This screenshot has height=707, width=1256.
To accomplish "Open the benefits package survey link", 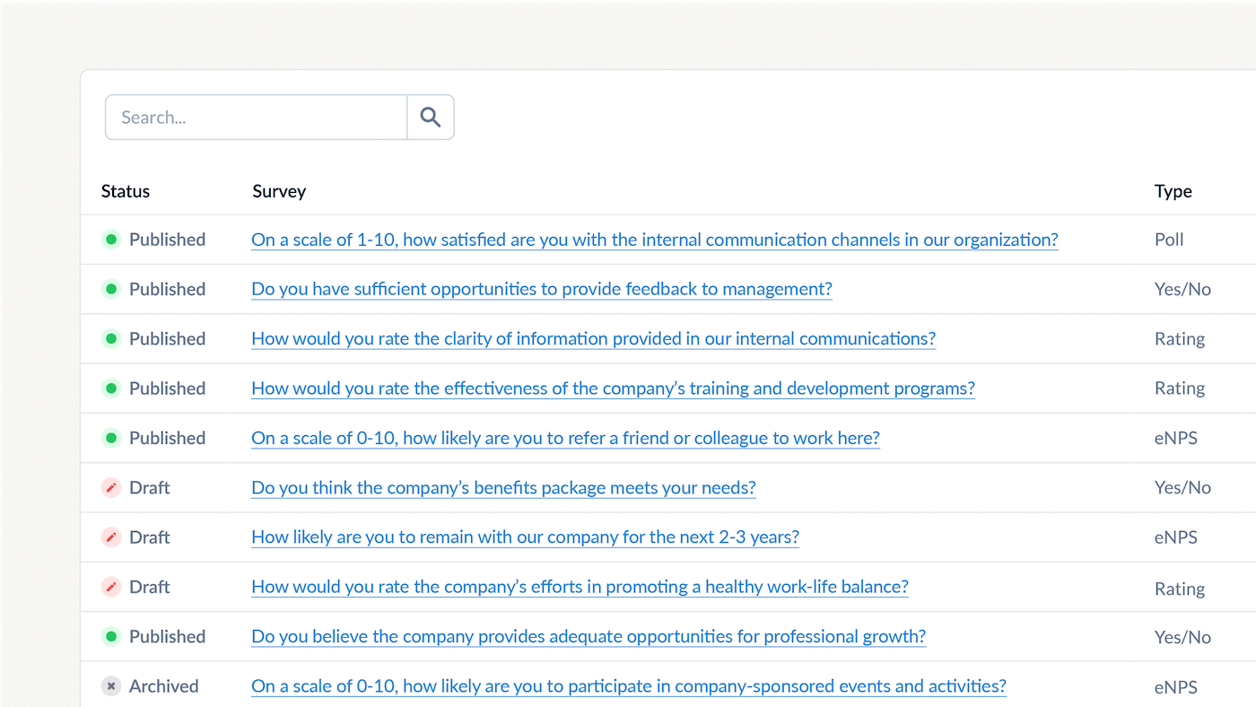I will point(503,487).
